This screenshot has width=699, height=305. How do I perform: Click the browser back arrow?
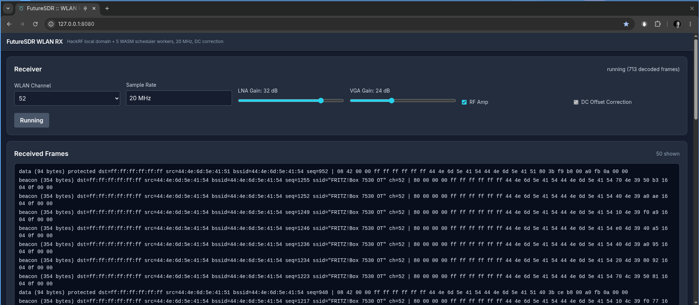coord(9,24)
